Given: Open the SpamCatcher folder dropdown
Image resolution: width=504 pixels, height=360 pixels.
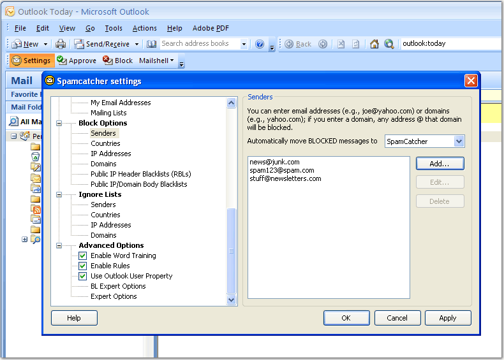Looking at the screenshot, I should pyautogui.click(x=459, y=141).
